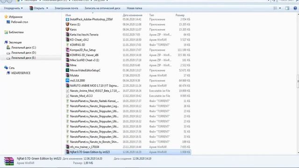
Task: Select the NarutoPlanet.ru_Naruto_Shippuden_Leg torrent icon
Action: point(67,106)
